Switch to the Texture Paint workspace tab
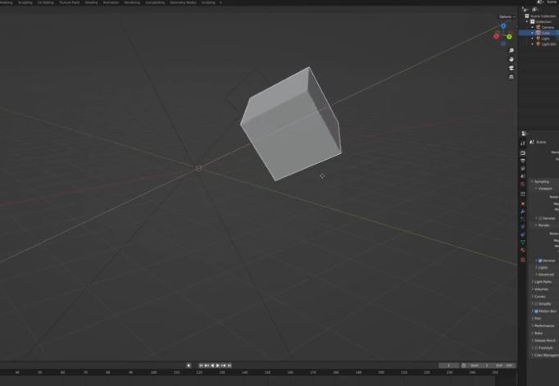 click(69, 2)
